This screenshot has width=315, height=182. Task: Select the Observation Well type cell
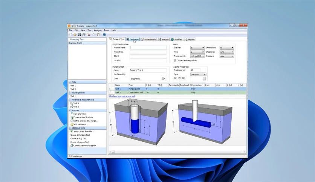coord(136,93)
